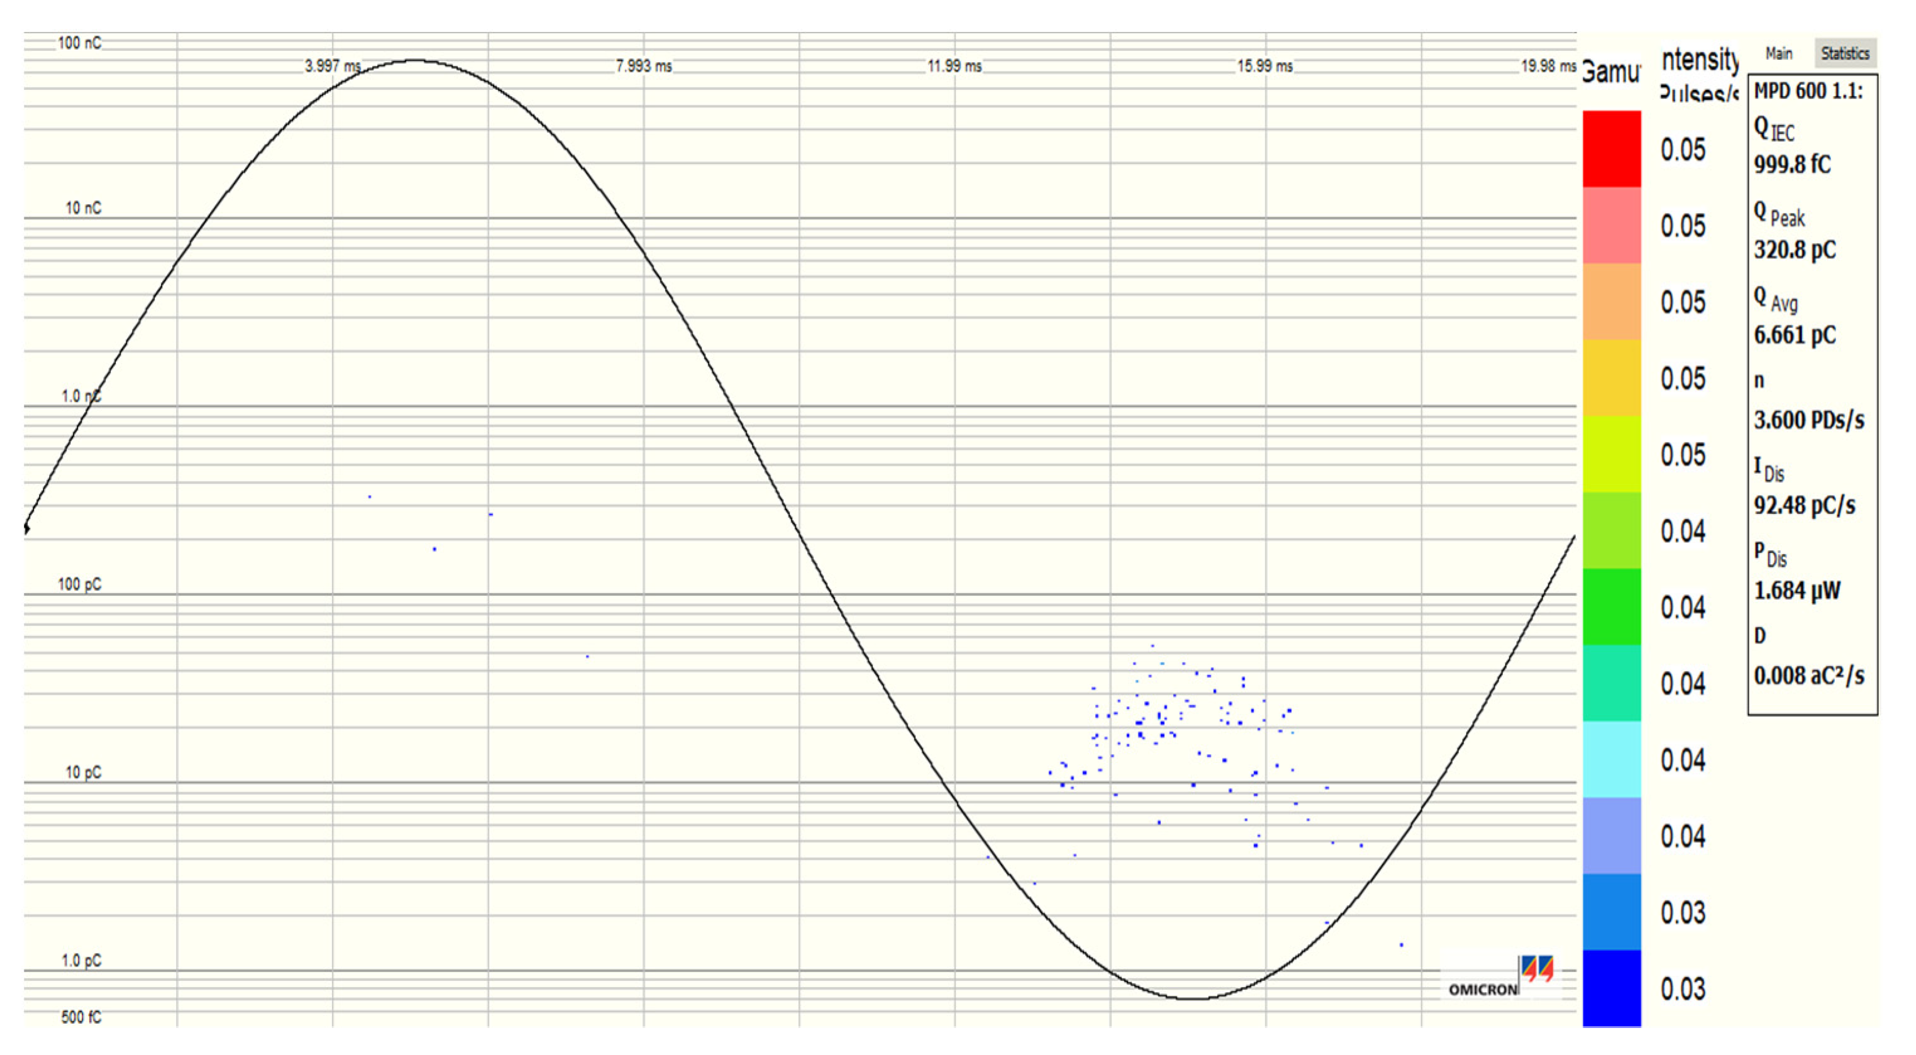Click the 11.99 ms time marker label

pos(954,66)
